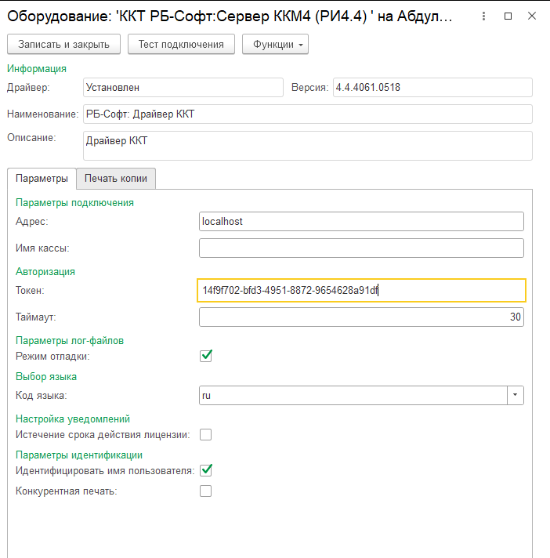Screen dimensions: 550x558
Task: Click the 'Токен:' label
Action: pyautogui.click(x=30, y=291)
